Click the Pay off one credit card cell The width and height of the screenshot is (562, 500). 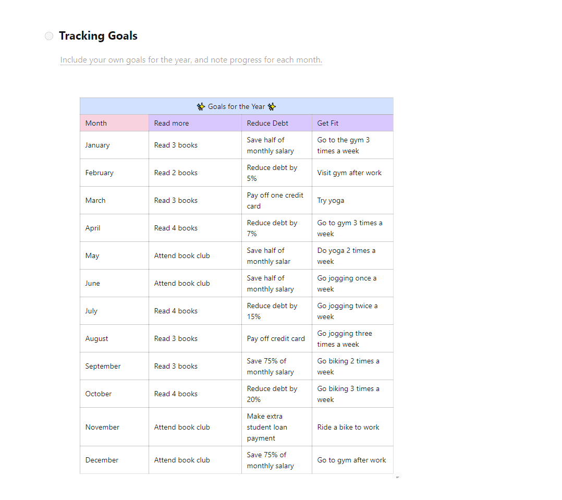click(x=277, y=200)
